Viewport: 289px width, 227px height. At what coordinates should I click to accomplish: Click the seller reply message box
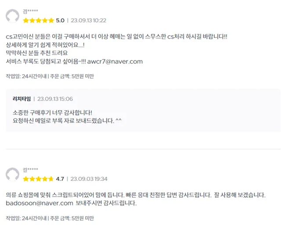tap(143, 110)
